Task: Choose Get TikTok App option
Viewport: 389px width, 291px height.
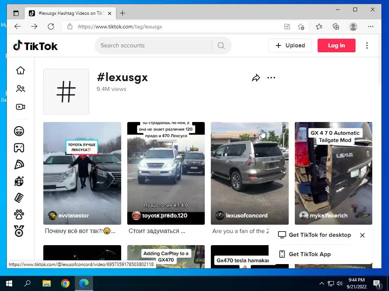Action: [x=305, y=254]
